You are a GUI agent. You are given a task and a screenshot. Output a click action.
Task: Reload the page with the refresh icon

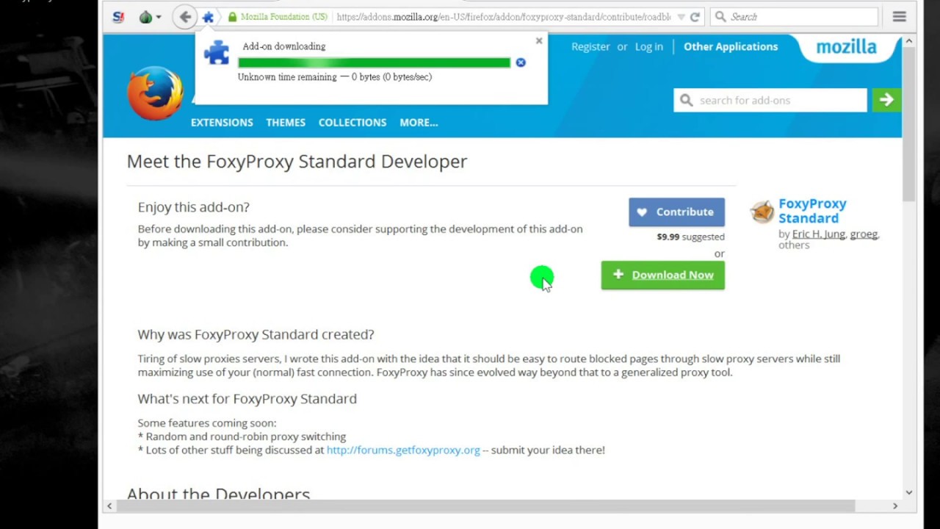(x=695, y=17)
